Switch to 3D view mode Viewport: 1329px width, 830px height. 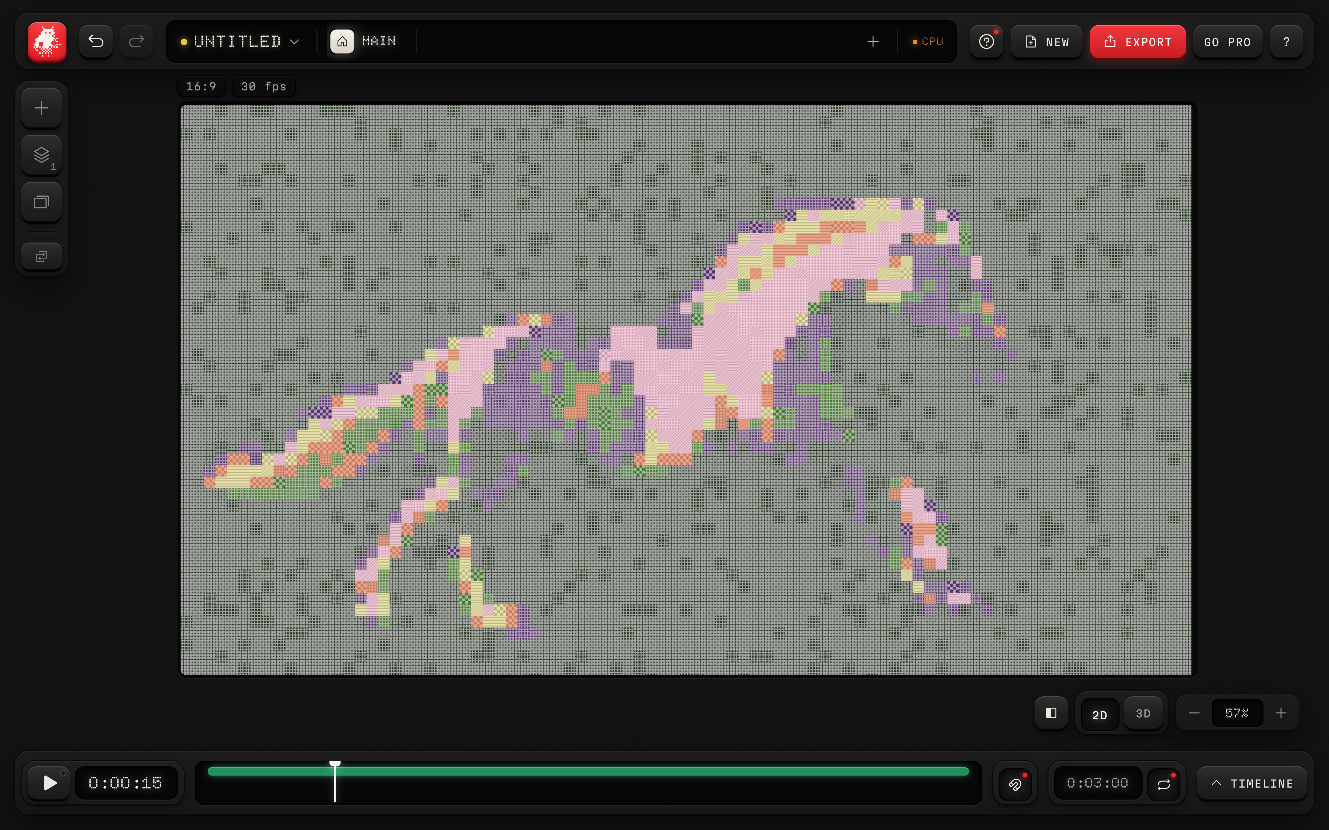pyautogui.click(x=1143, y=713)
